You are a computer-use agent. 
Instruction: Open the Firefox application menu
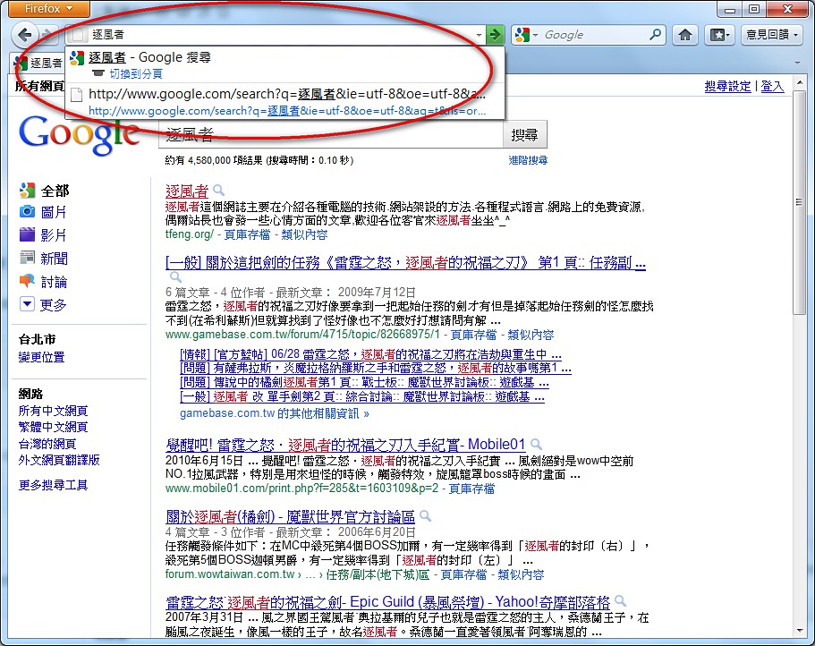[x=49, y=8]
